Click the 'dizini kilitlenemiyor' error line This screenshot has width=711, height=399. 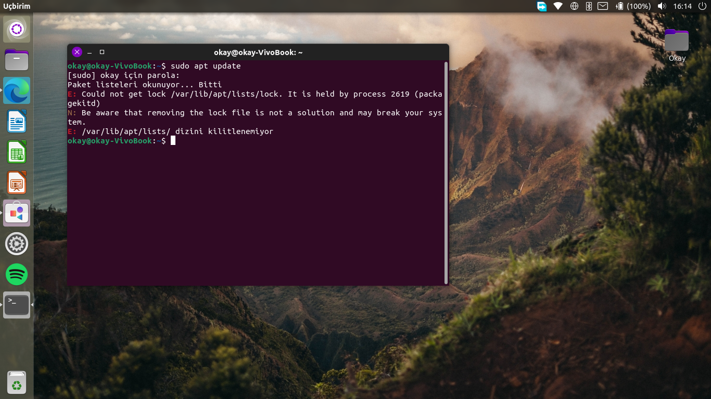[x=170, y=131]
